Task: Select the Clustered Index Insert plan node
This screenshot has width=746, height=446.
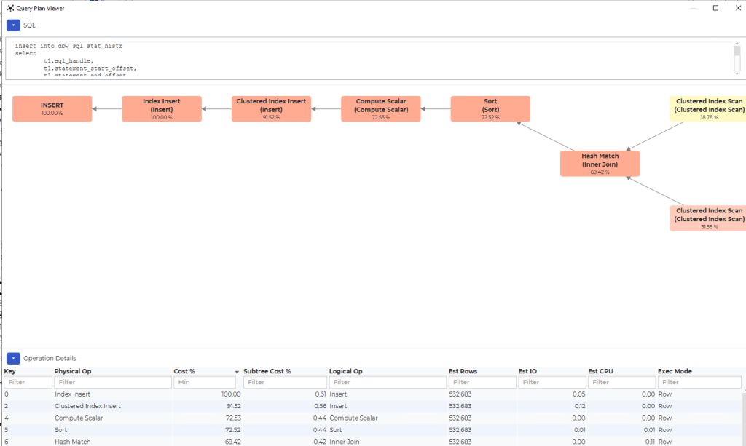Action: tap(271, 108)
